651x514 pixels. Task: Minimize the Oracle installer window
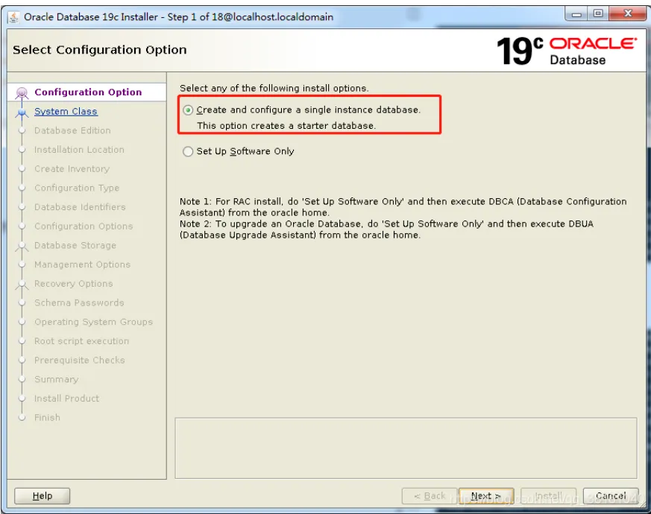[576, 14]
